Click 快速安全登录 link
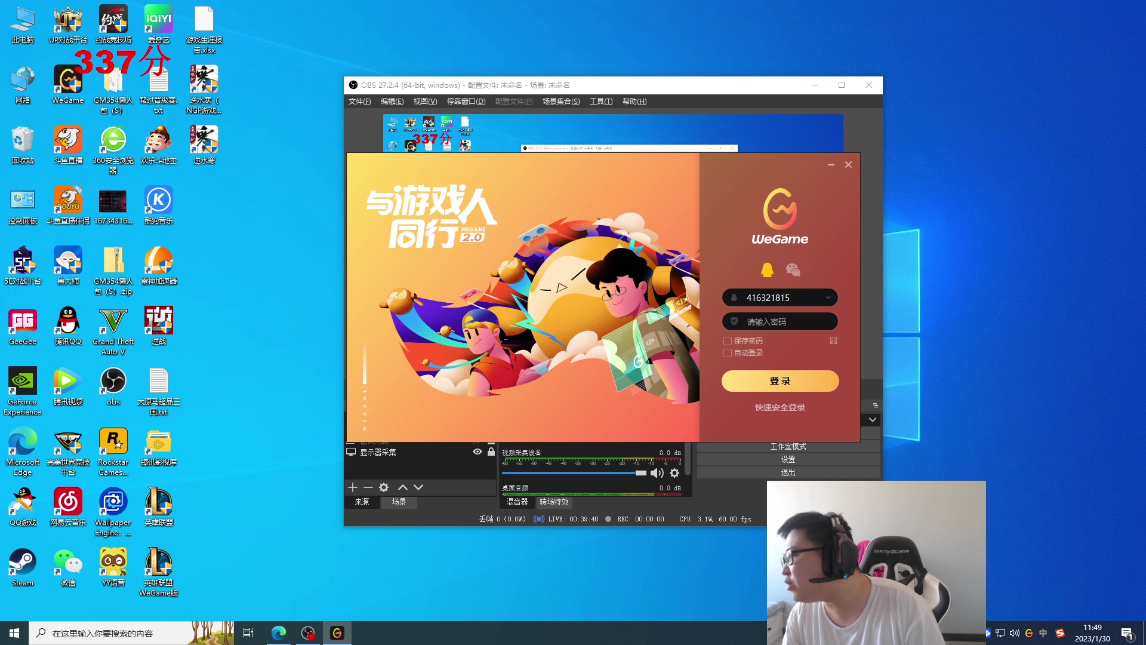This screenshot has height=645, width=1146. [x=780, y=407]
